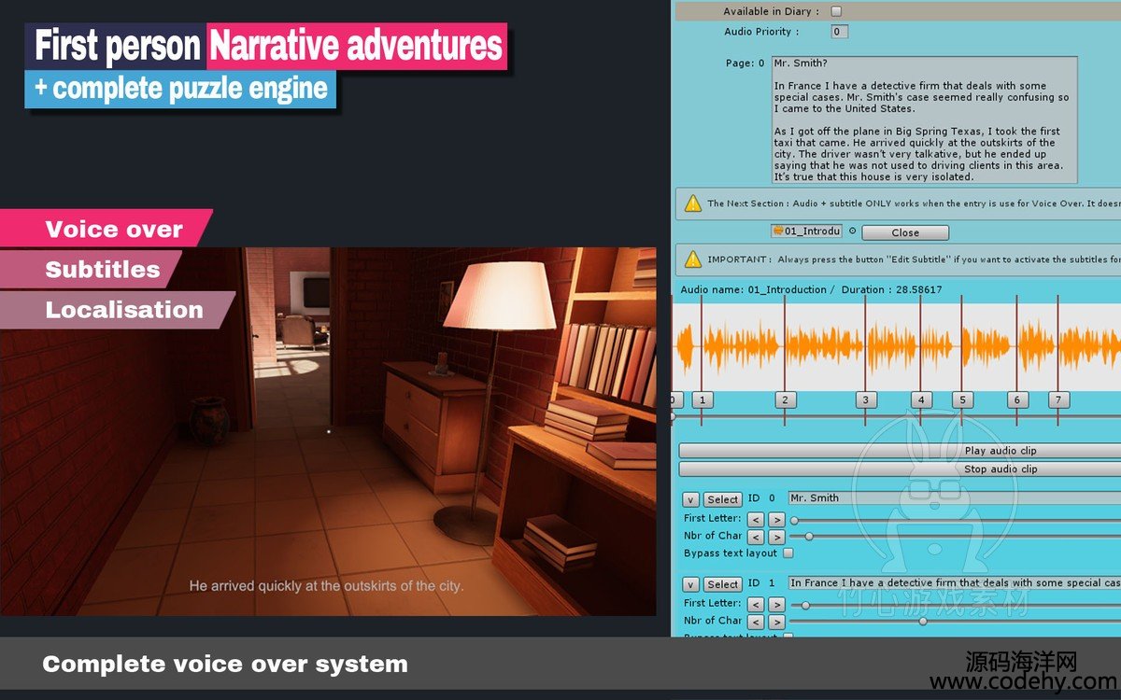This screenshot has height=700, width=1121.
Task: Click the ID 0 subtitle field 'Mr. Smith'
Action: pyautogui.click(x=954, y=498)
